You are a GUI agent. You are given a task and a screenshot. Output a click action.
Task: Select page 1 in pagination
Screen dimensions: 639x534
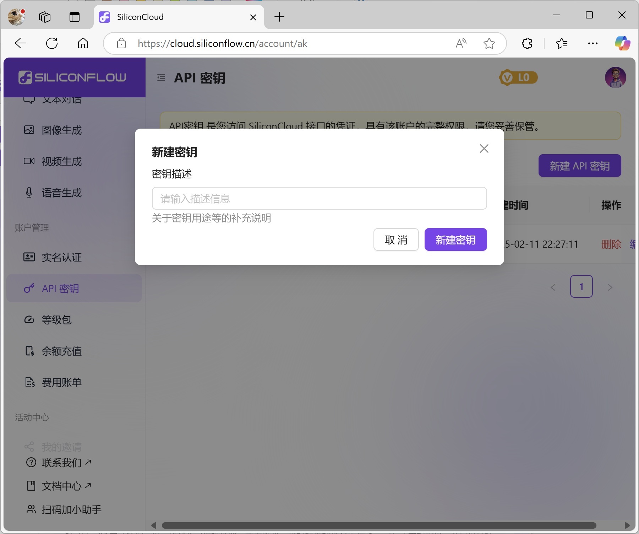[x=581, y=286]
